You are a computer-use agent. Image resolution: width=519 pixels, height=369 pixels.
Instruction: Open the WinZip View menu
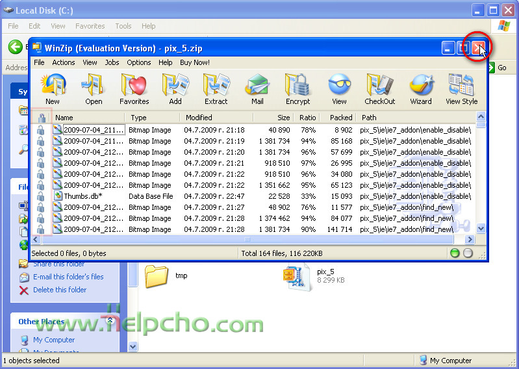click(x=90, y=62)
